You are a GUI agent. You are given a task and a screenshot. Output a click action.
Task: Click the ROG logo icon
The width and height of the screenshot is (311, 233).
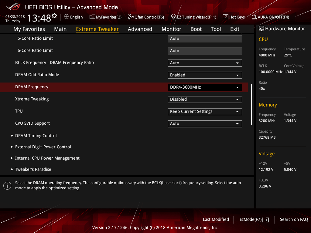pos(13,7)
